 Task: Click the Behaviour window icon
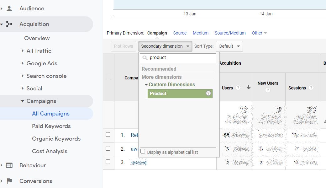tap(9, 165)
